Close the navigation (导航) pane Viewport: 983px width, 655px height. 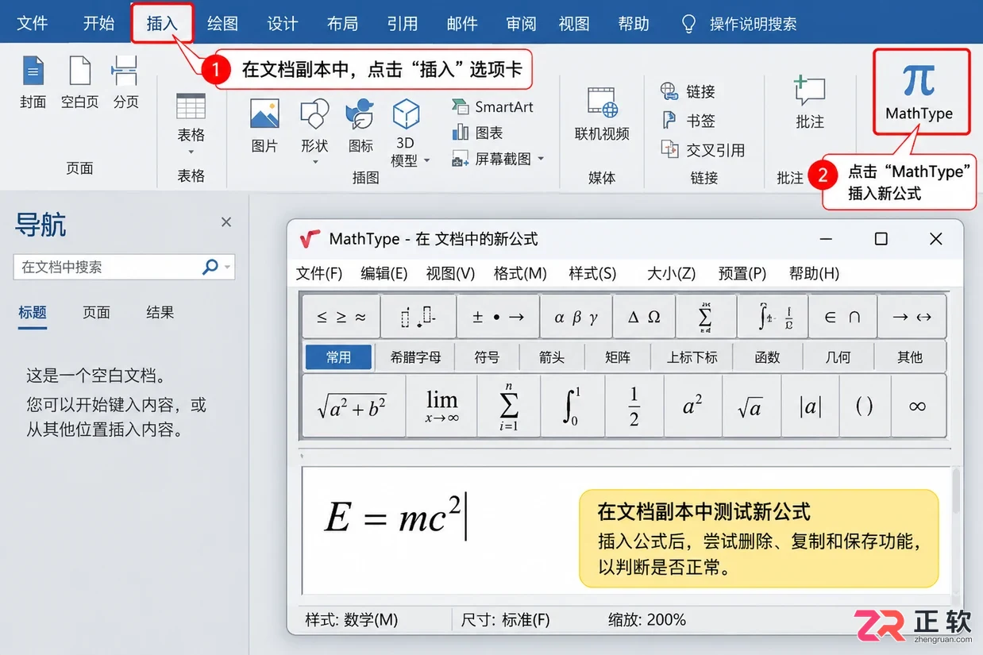pos(226,222)
